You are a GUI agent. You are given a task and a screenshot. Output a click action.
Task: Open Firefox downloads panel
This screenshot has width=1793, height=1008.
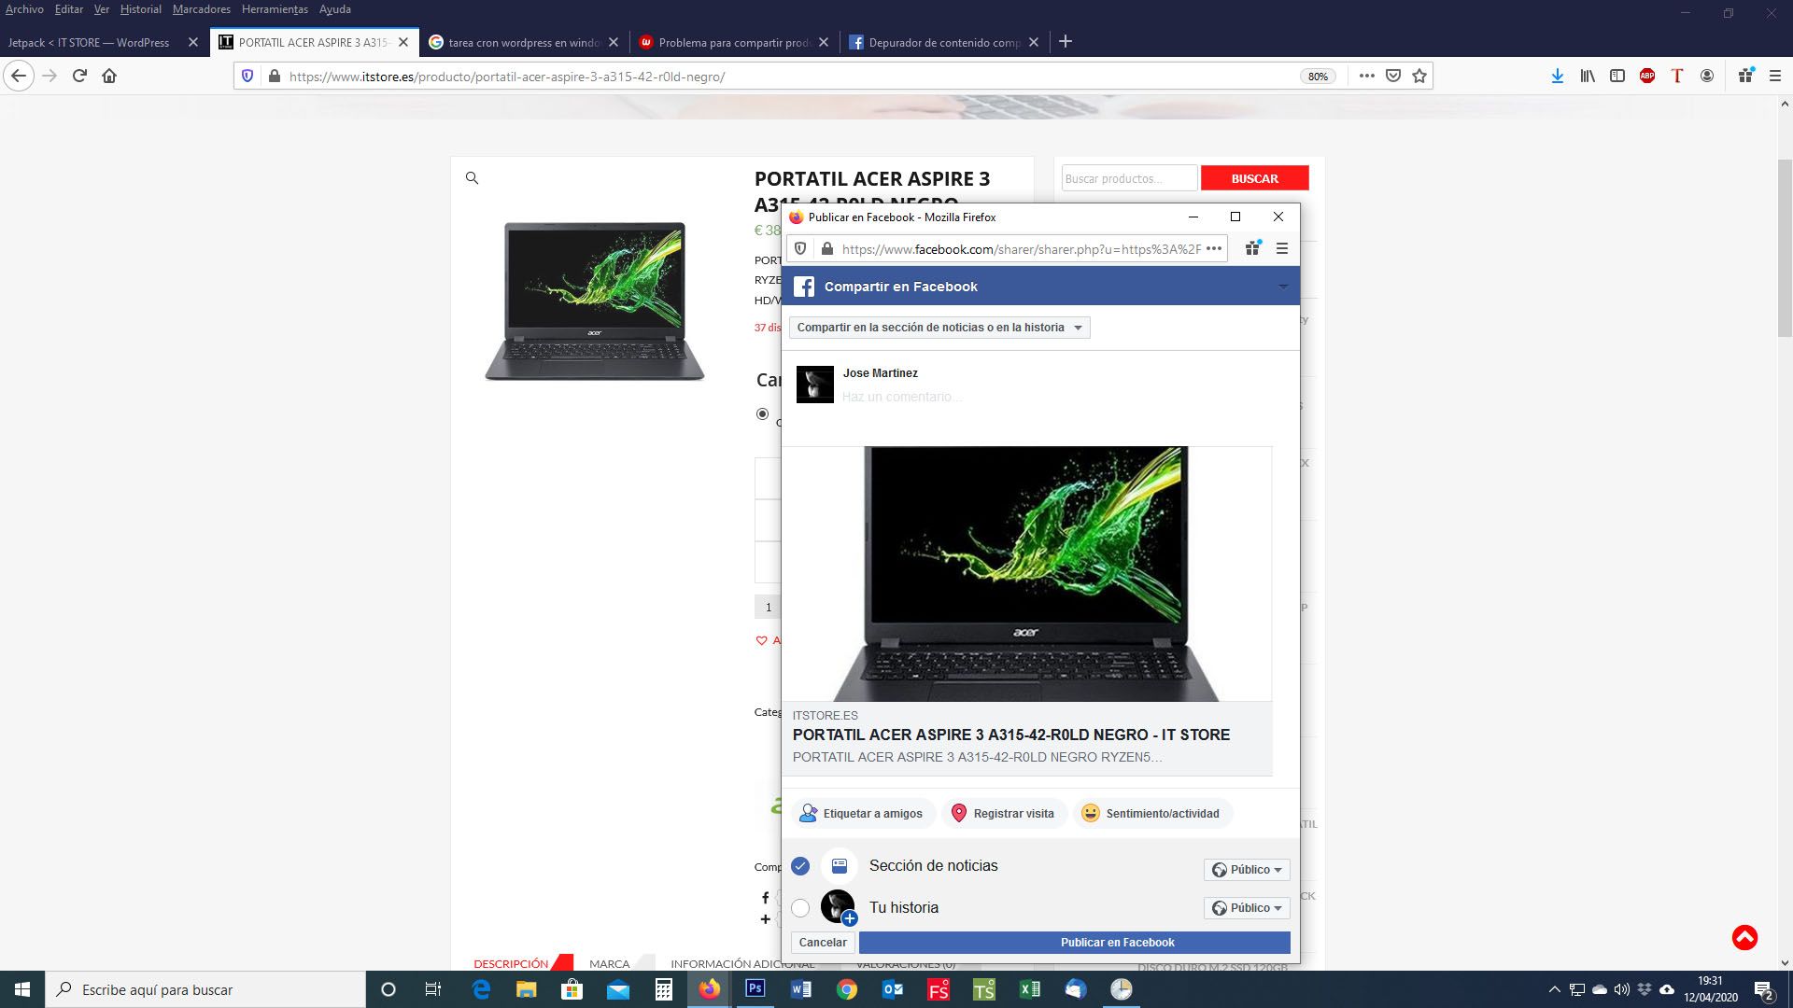point(1557,77)
